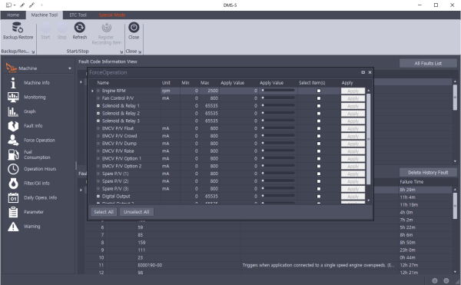This screenshot has height=285, width=461.
Task: Open Fuel Consumption from the sidebar
Action: 37,154
